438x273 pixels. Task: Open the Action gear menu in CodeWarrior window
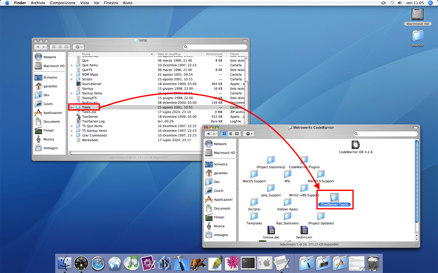[x=249, y=134]
